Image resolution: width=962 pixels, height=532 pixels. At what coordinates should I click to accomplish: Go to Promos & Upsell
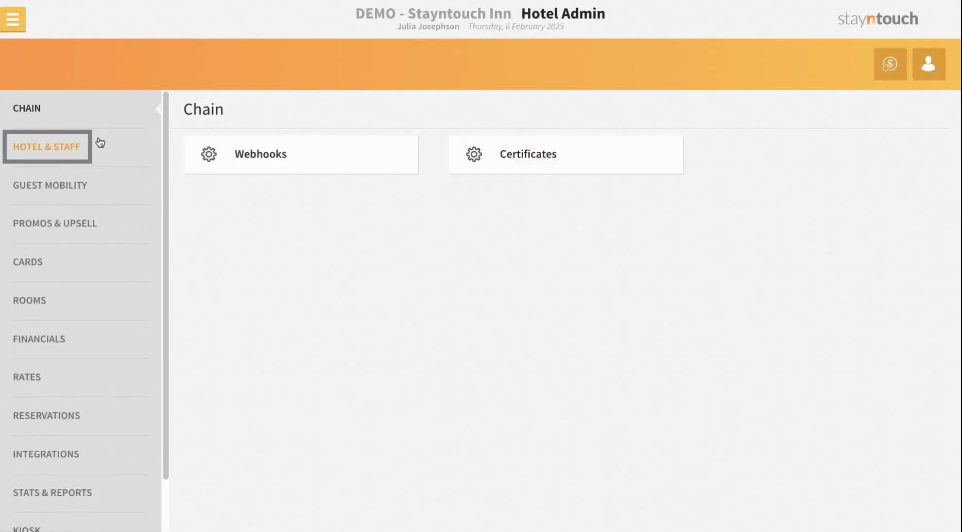coord(55,223)
